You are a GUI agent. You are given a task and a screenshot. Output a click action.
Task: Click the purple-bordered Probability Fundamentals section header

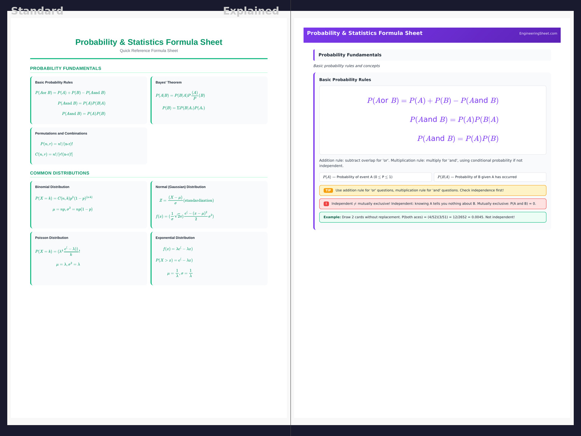(432, 55)
